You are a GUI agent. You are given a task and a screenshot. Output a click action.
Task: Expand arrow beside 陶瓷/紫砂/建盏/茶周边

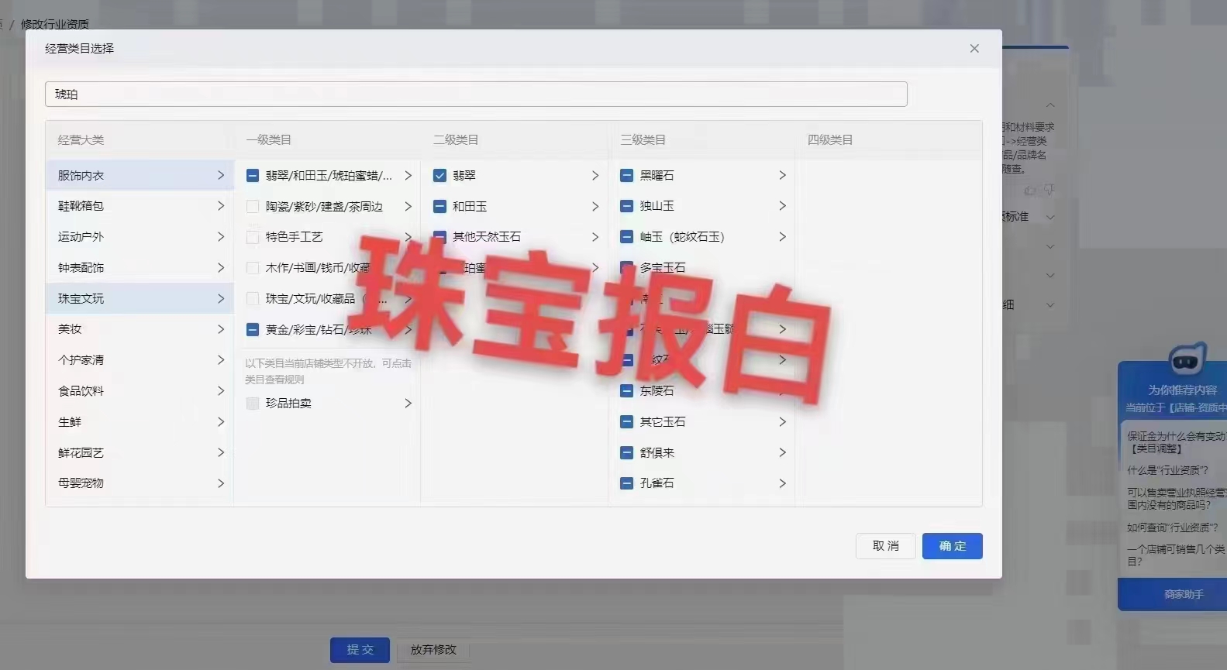tap(408, 207)
